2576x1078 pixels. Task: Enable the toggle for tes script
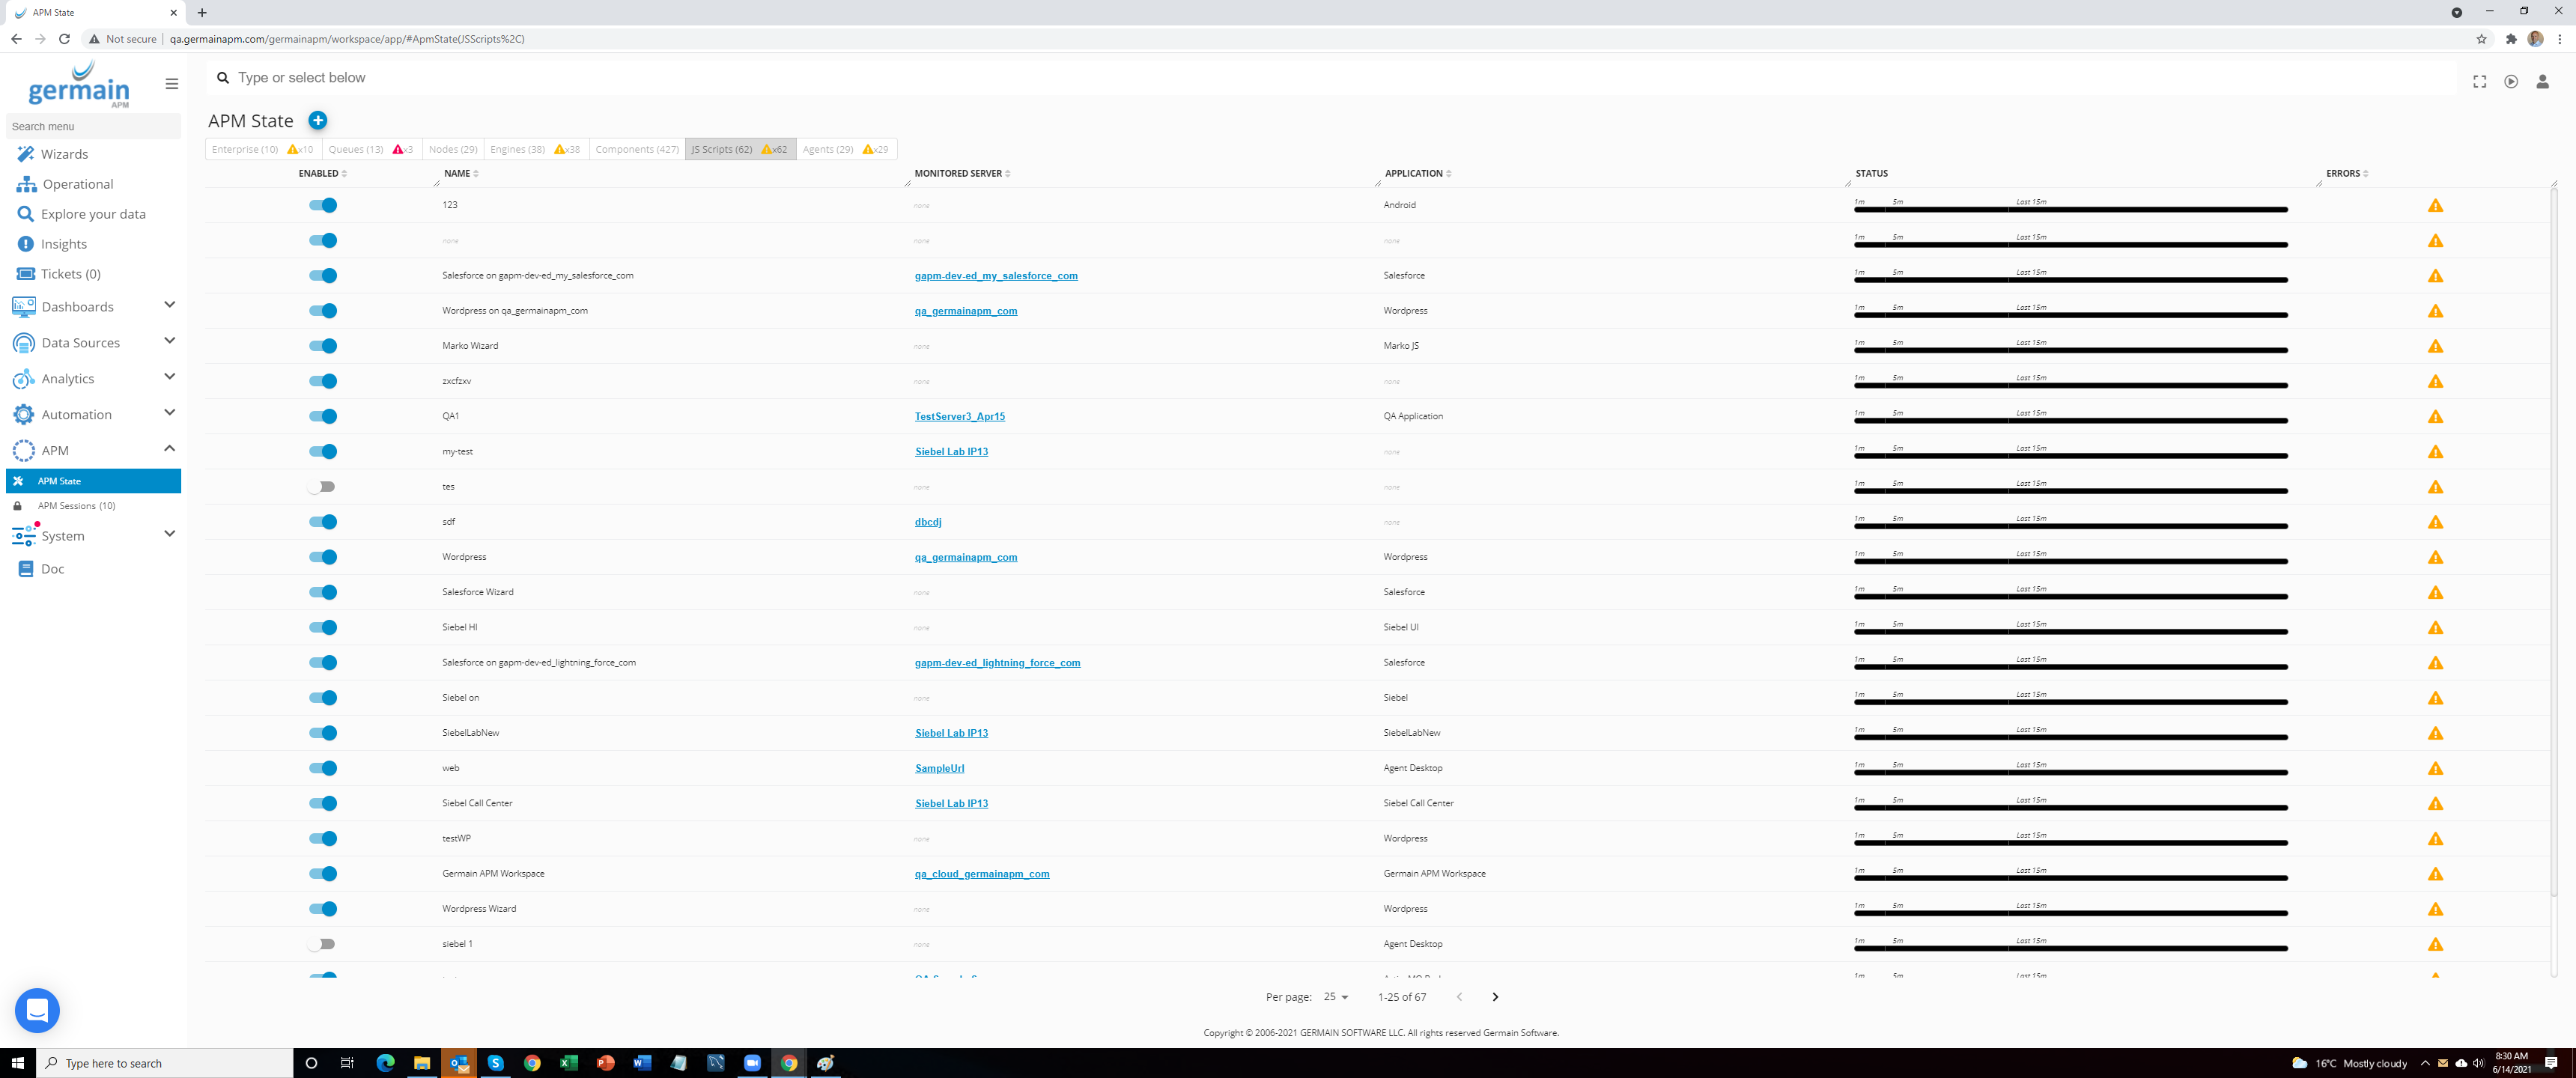(322, 487)
